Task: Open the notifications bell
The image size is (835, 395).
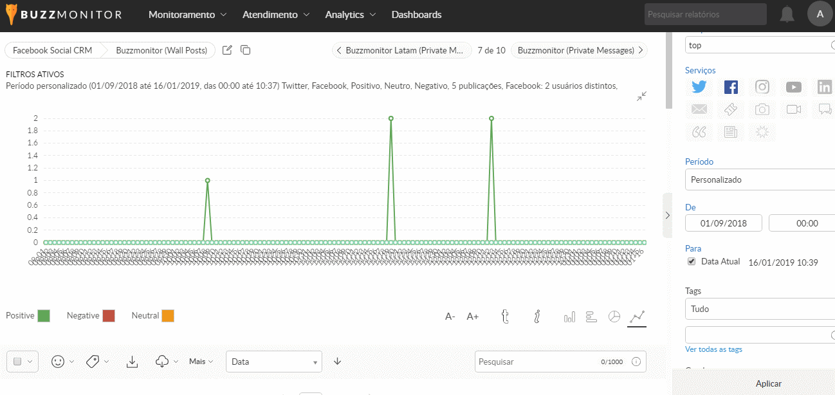Action: pos(787,14)
